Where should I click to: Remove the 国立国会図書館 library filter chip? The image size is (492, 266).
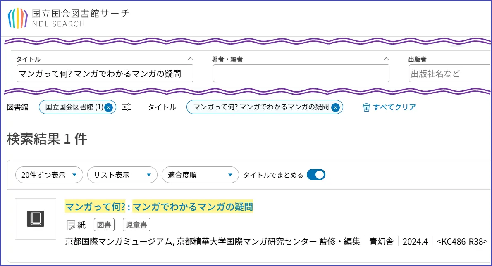pyautogui.click(x=108, y=107)
